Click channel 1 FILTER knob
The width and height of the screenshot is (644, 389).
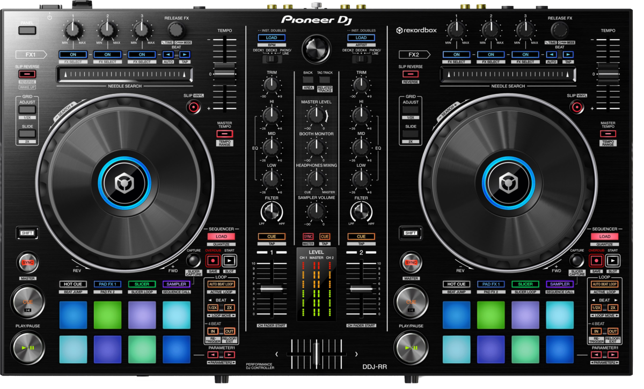pos(272,211)
